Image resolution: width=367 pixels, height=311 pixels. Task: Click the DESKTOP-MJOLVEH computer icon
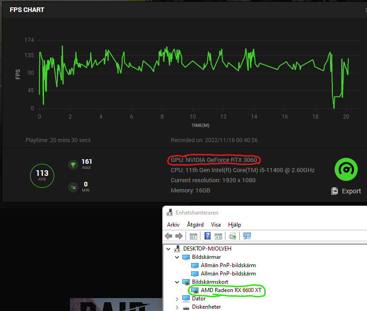[177, 249]
